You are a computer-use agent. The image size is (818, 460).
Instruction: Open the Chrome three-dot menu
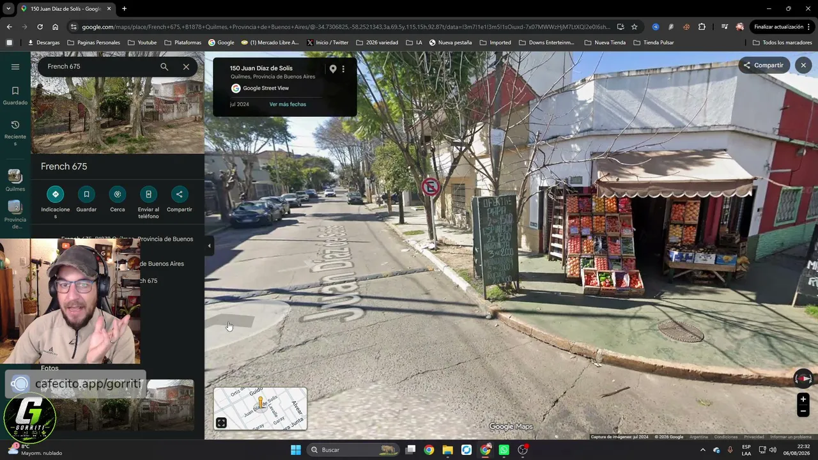[x=810, y=27]
